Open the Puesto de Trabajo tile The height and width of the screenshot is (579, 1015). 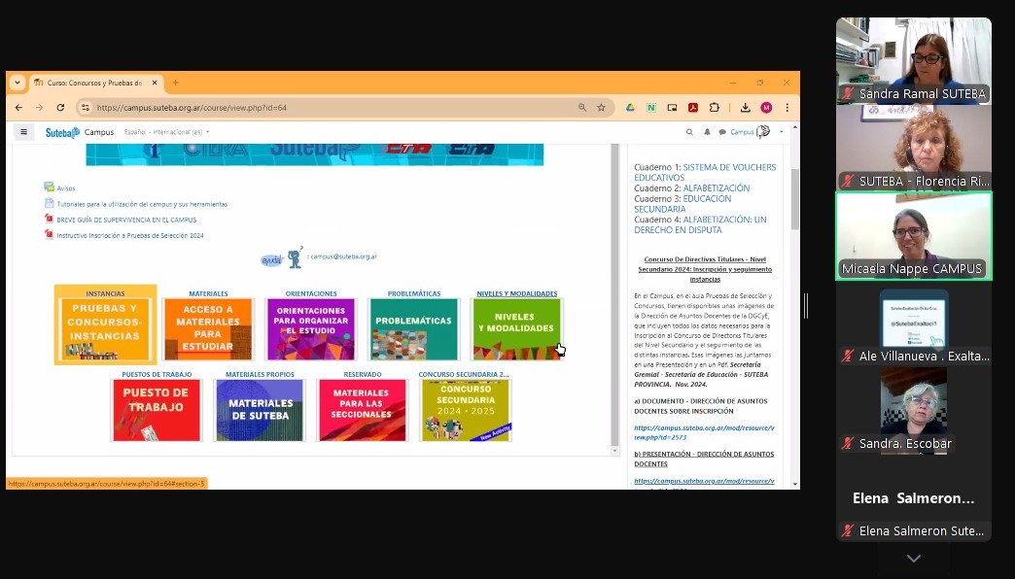click(x=156, y=410)
